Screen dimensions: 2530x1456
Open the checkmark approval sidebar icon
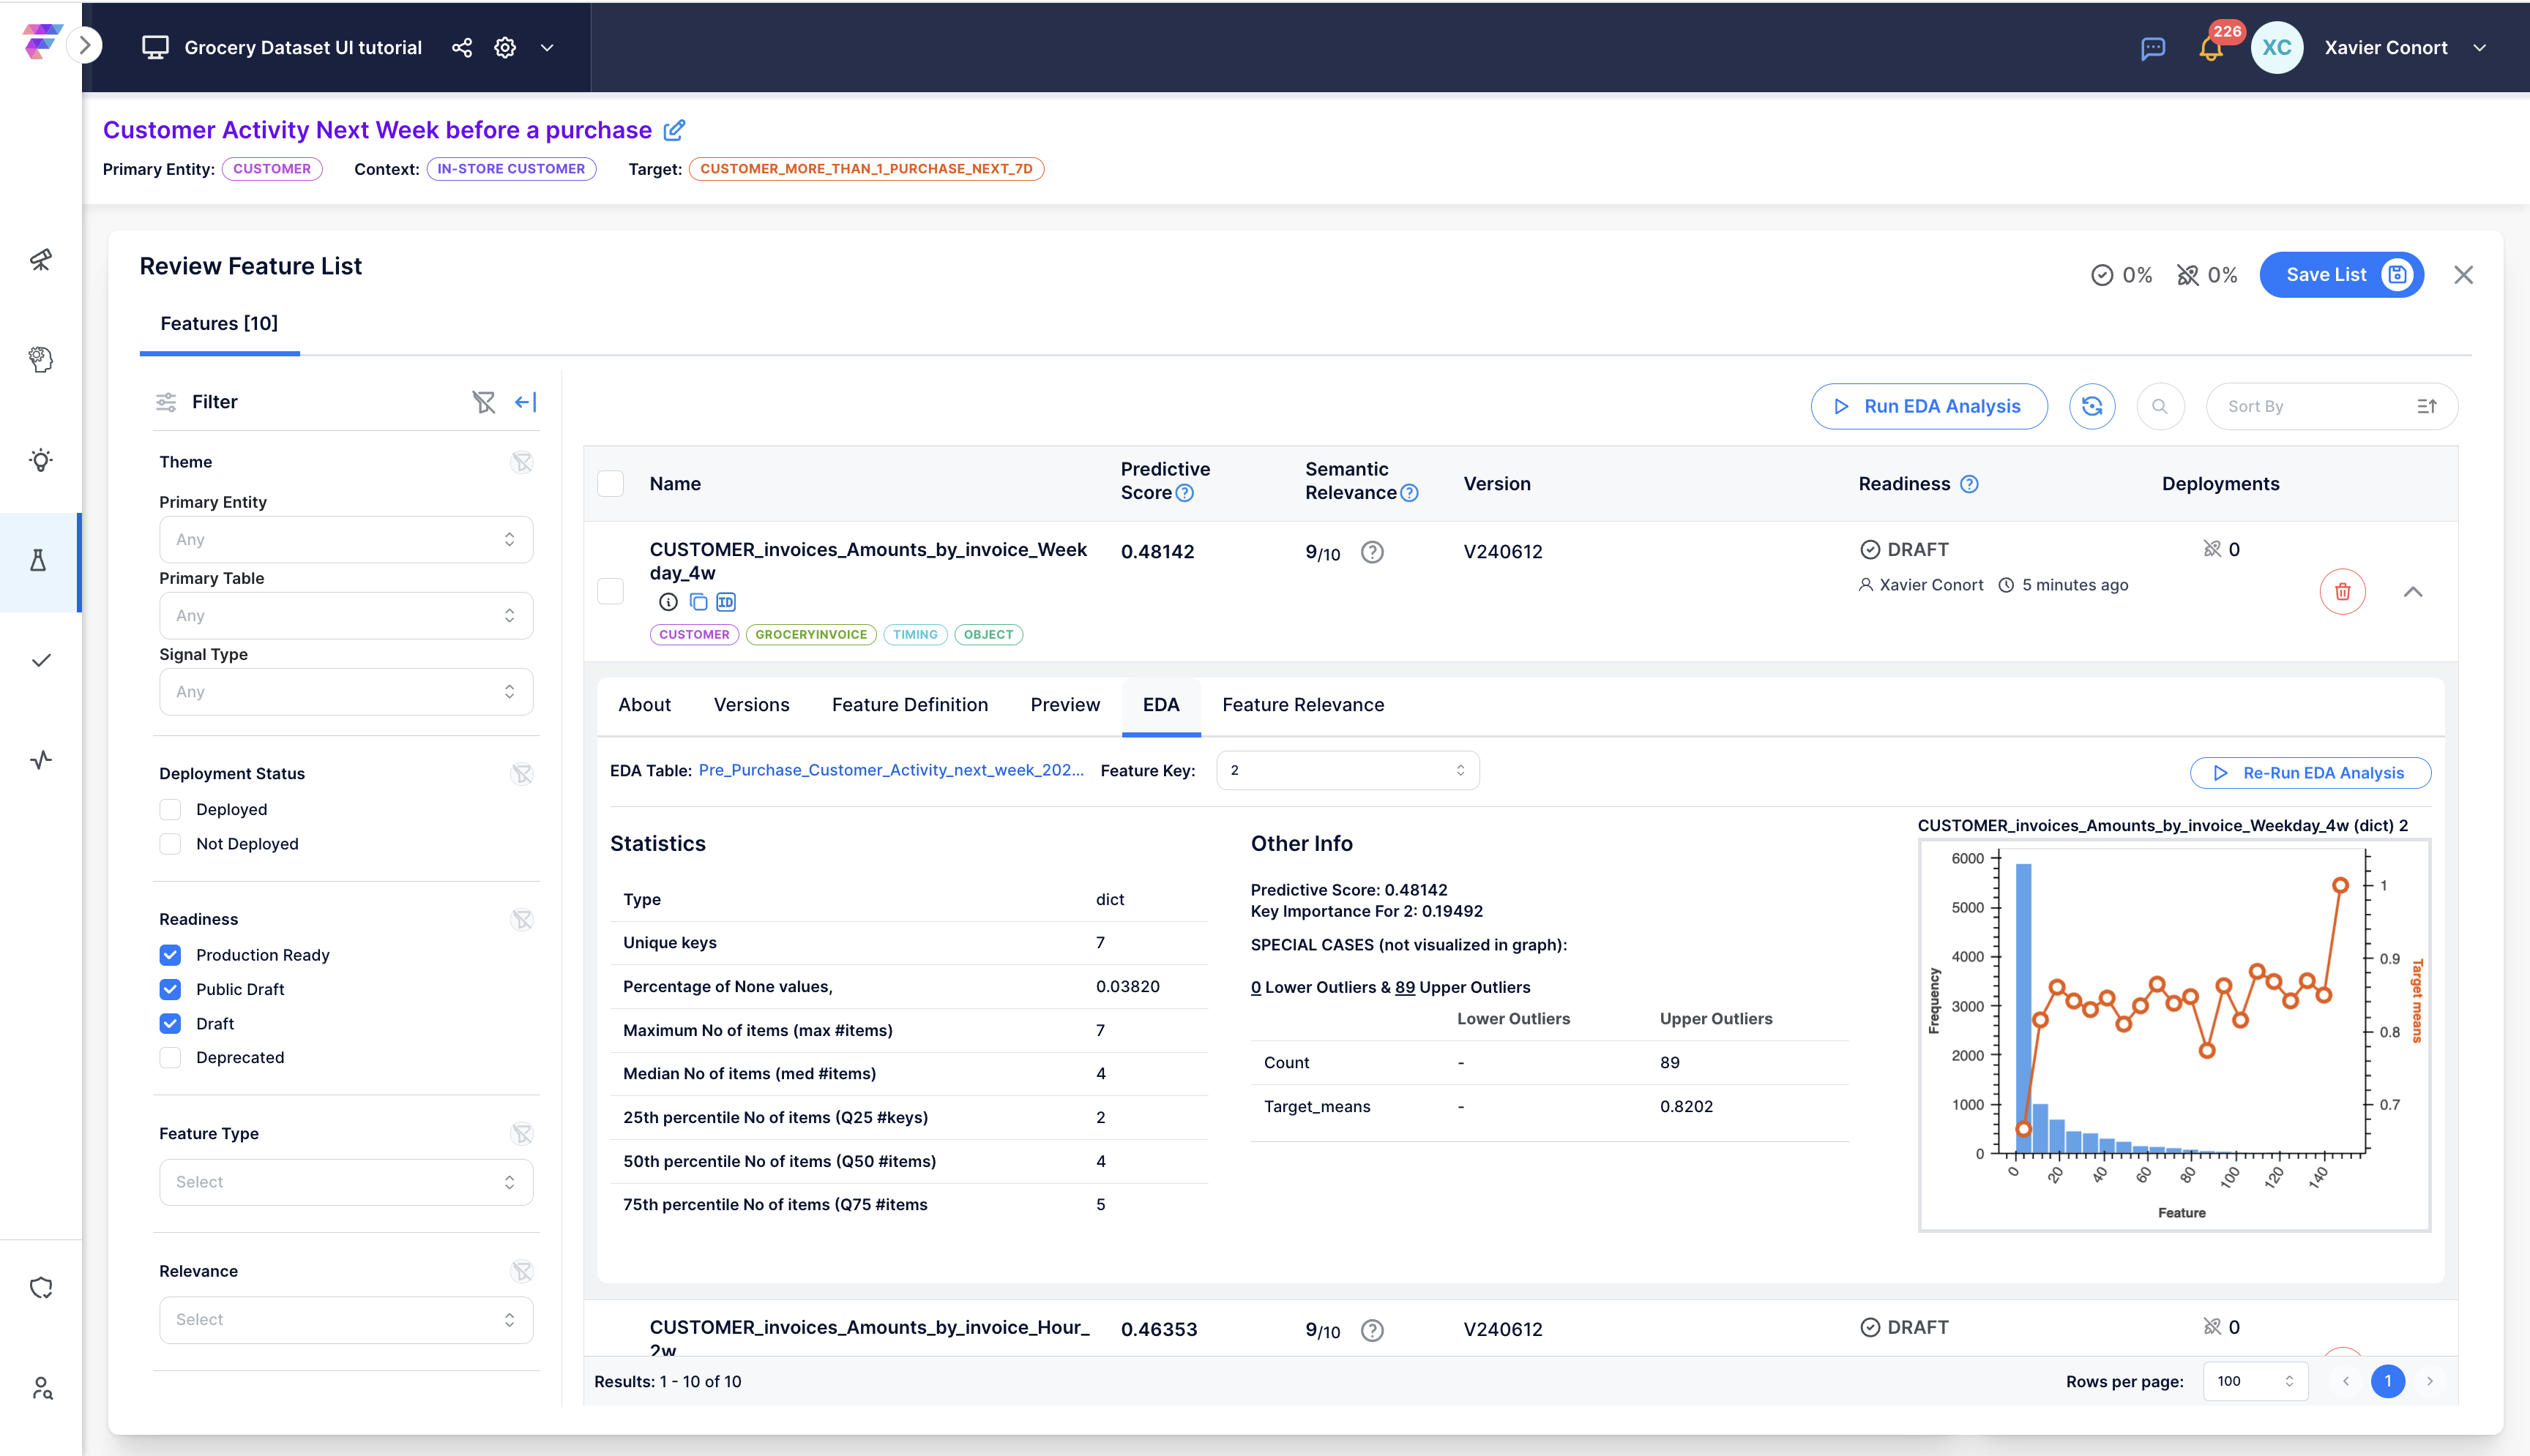[41, 660]
